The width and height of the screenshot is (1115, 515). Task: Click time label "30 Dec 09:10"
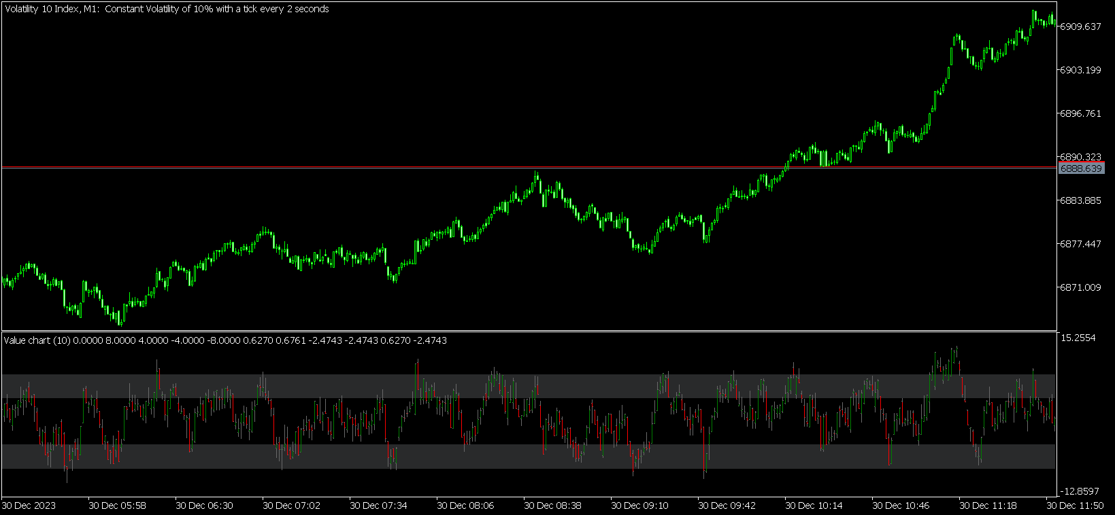[x=640, y=505]
